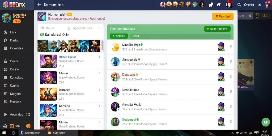
Task: Click the Megars sidebar icon
Action: pos(6,94)
